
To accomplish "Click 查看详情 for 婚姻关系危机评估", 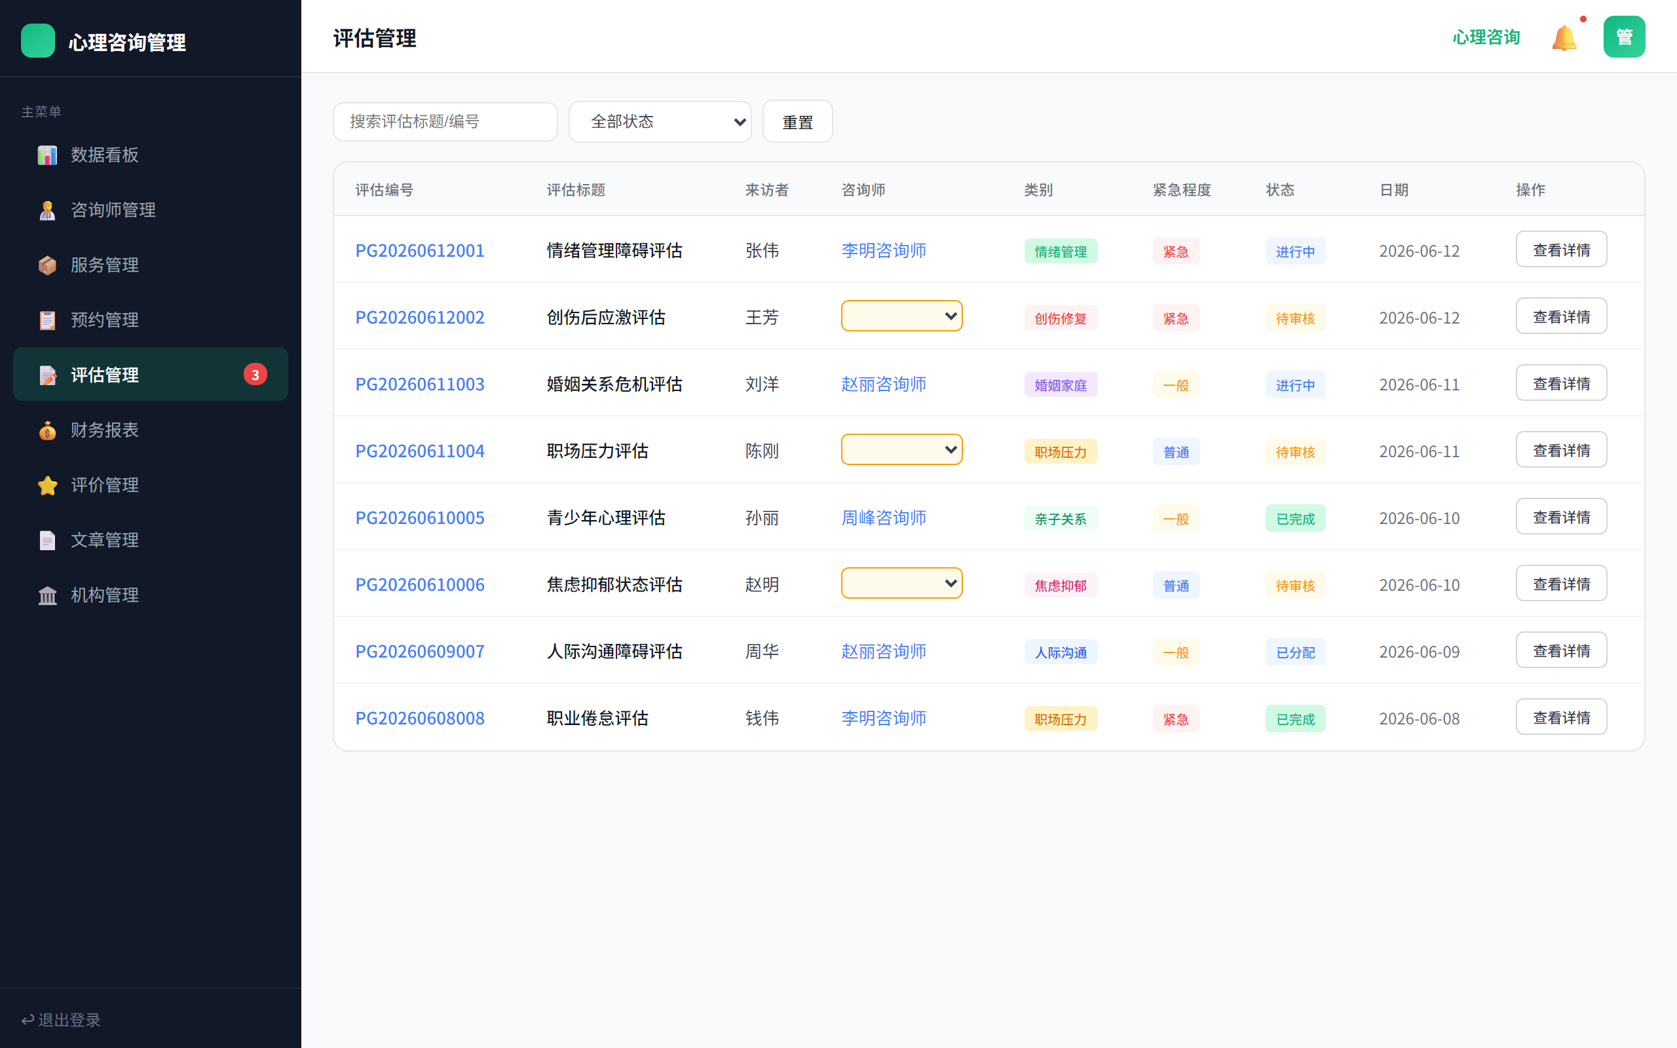I will point(1560,383).
